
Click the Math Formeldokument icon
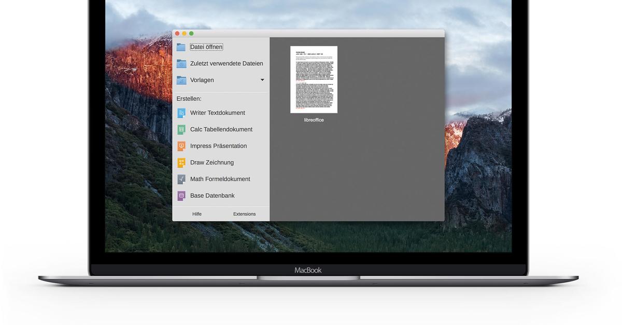(181, 179)
